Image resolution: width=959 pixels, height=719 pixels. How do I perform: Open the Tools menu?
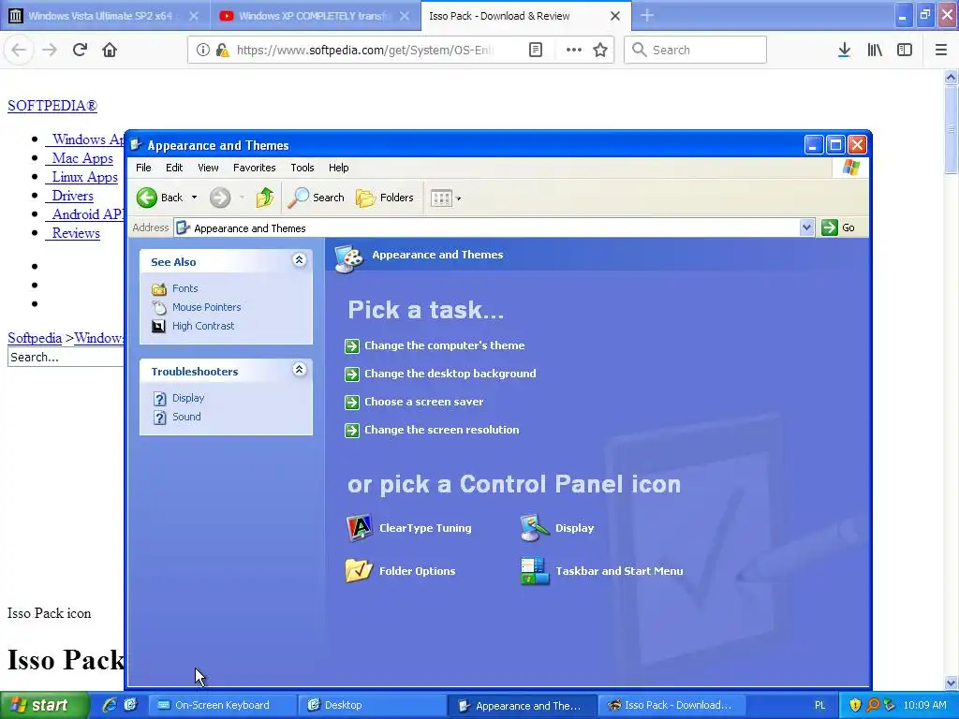(x=302, y=168)
